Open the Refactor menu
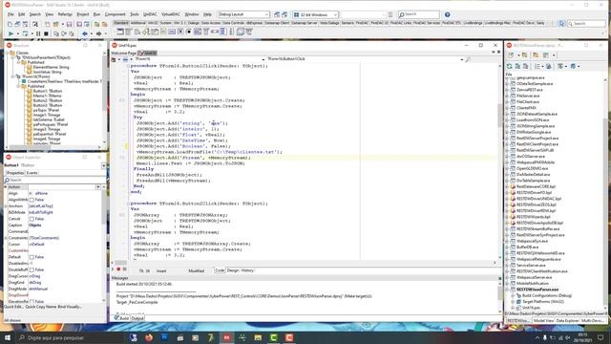The height and width of the screenshot is (344, 611). click(x=65, y=14)
